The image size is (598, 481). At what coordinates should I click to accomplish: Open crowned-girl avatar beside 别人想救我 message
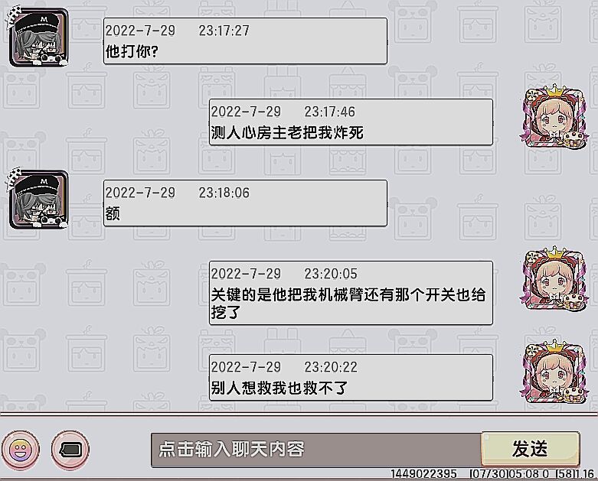click(554, 373)
